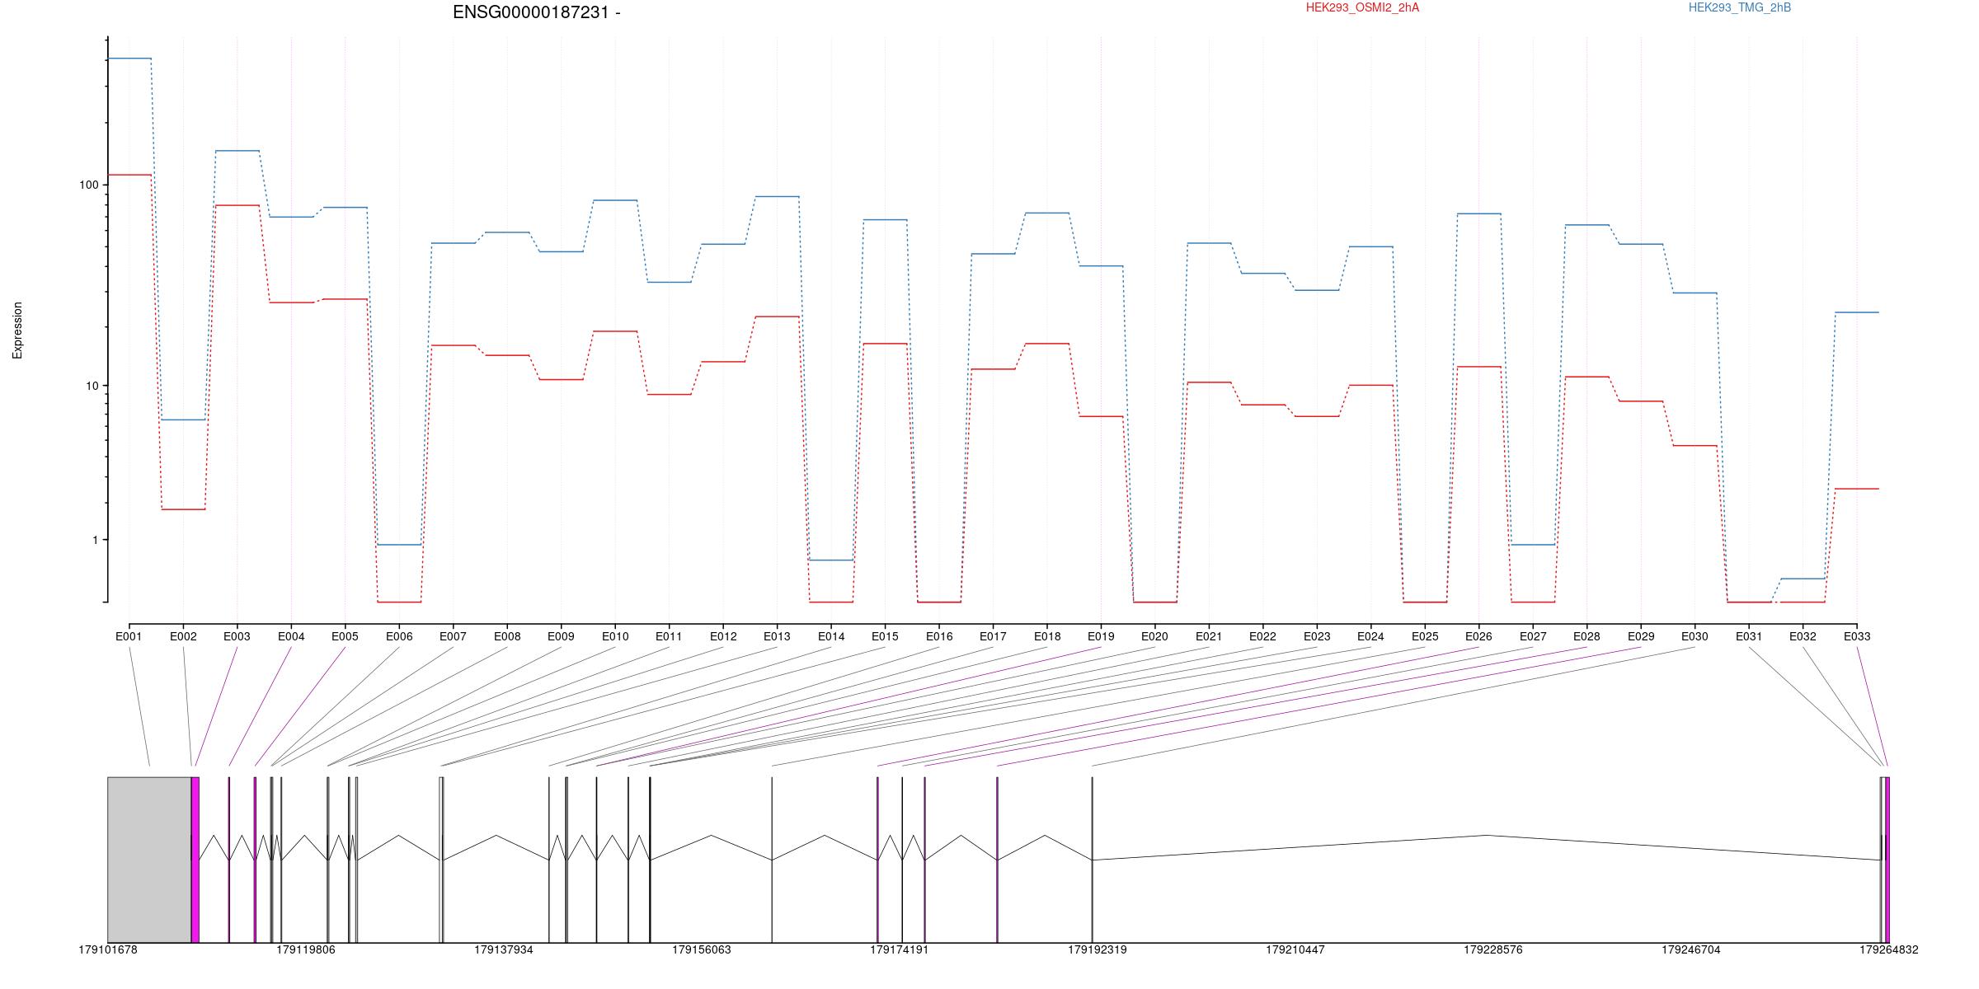Viewport: 1979px width, 989px height.
Task: Select exon label E030
Action: point(1695,636)
